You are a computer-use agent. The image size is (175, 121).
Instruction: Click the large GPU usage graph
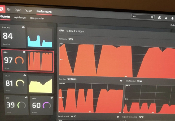(117, 61)
